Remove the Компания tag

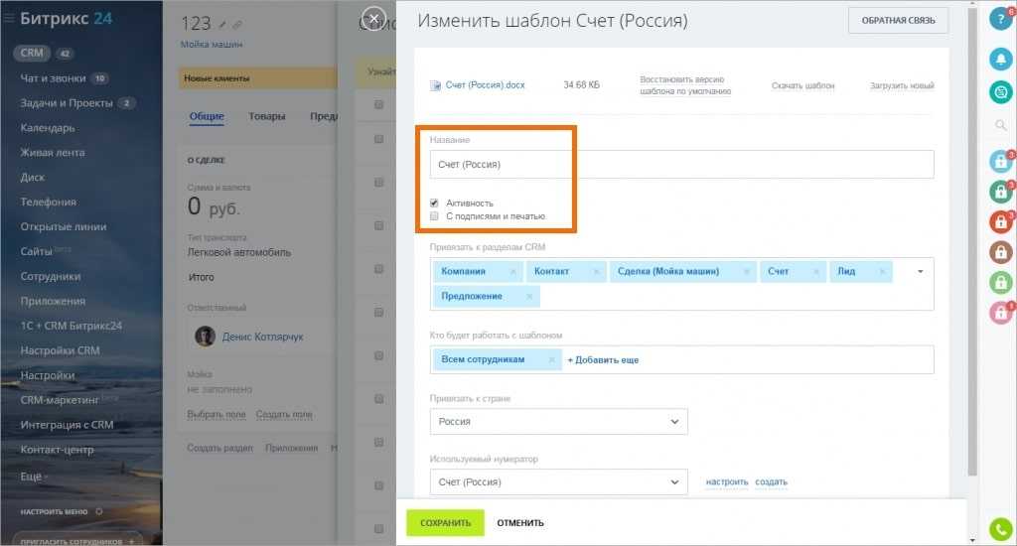click(x=512, y=271)
